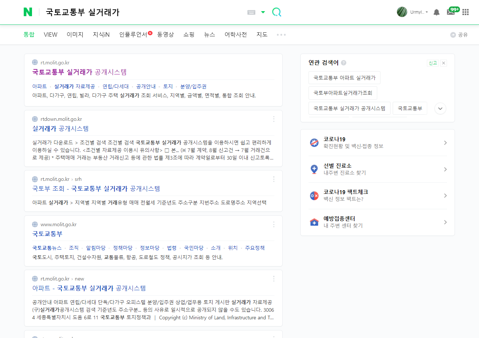
Task: Expand the search autocomplete dropdown arrow
Action: (x=263, y=12)
